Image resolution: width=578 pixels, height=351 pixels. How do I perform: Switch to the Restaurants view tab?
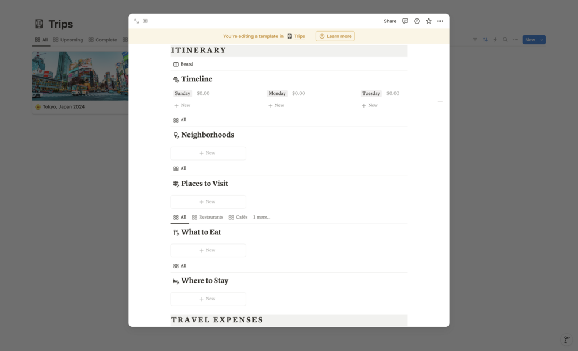pyautogui.click(x=208, y=217)
